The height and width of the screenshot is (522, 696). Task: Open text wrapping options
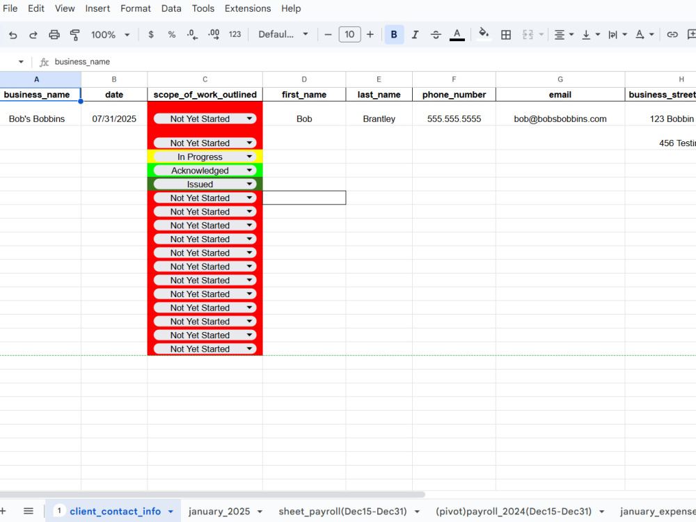point(617,35)
